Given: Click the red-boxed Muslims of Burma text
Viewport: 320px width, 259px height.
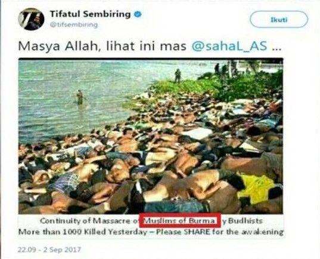Looking at the screenshot, I should [180, 220].
